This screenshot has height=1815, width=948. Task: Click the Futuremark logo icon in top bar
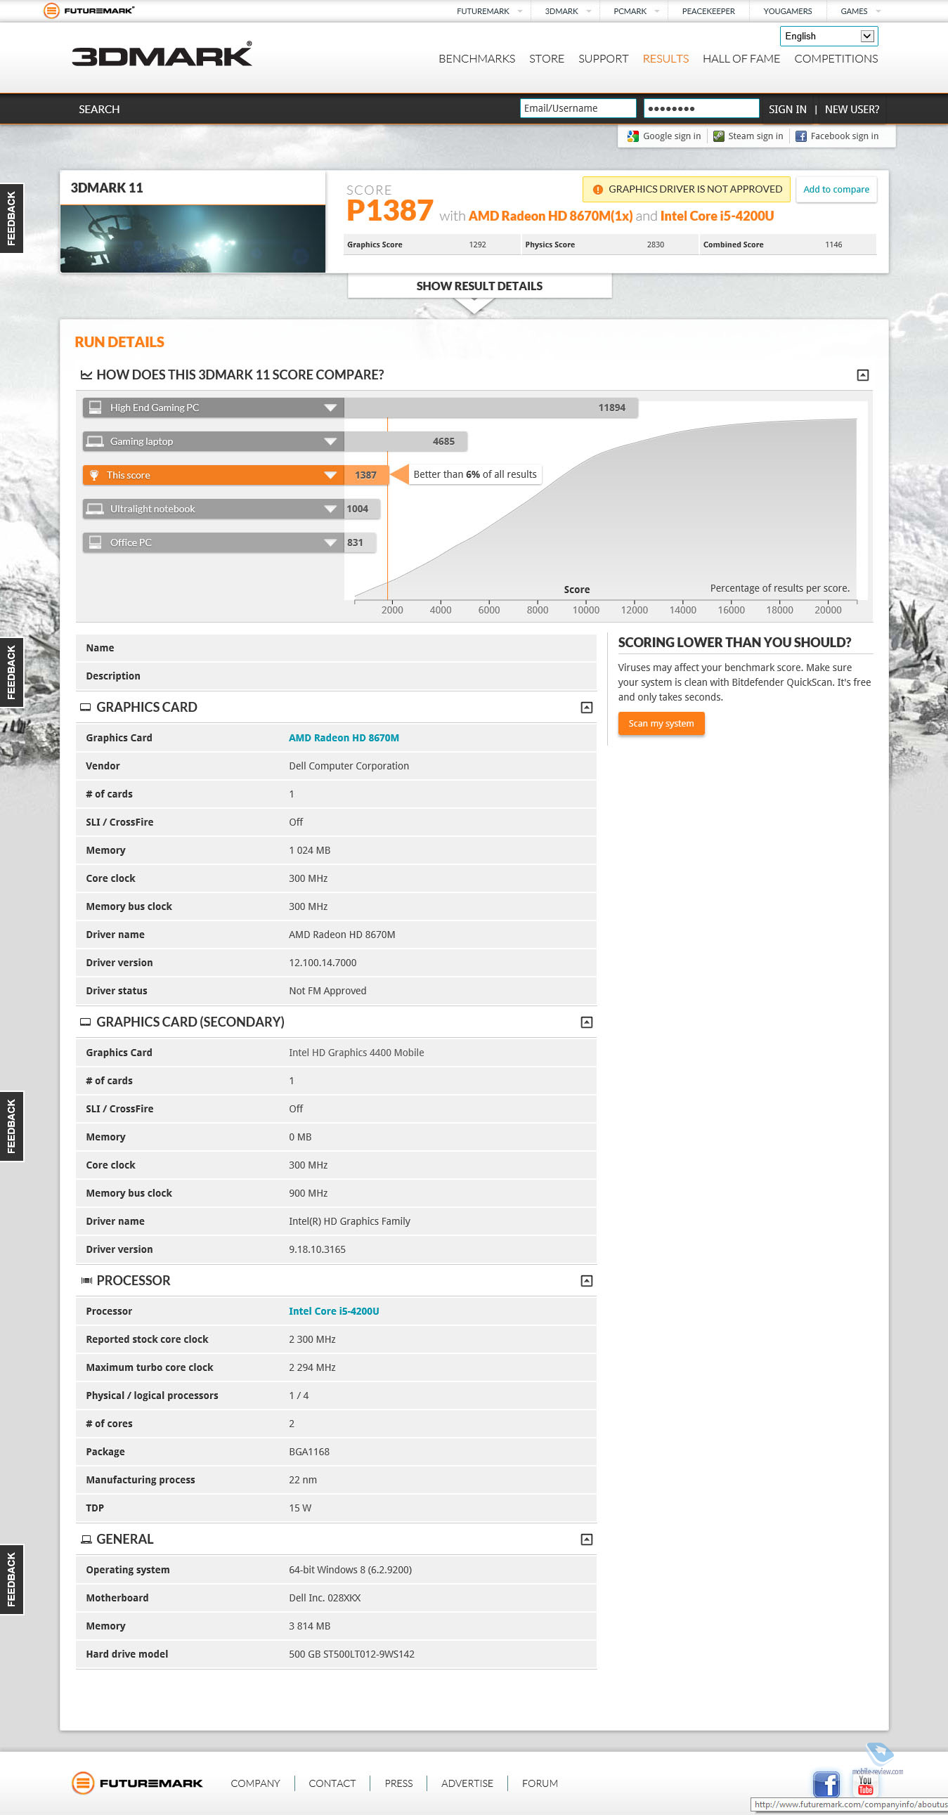tap(51, 11)
